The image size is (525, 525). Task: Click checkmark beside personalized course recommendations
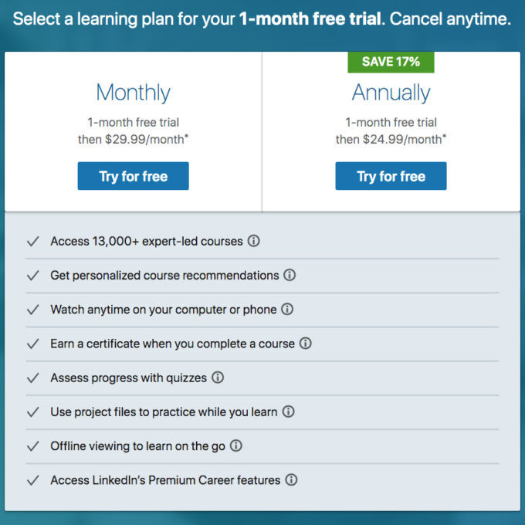[x=32, y=276]
